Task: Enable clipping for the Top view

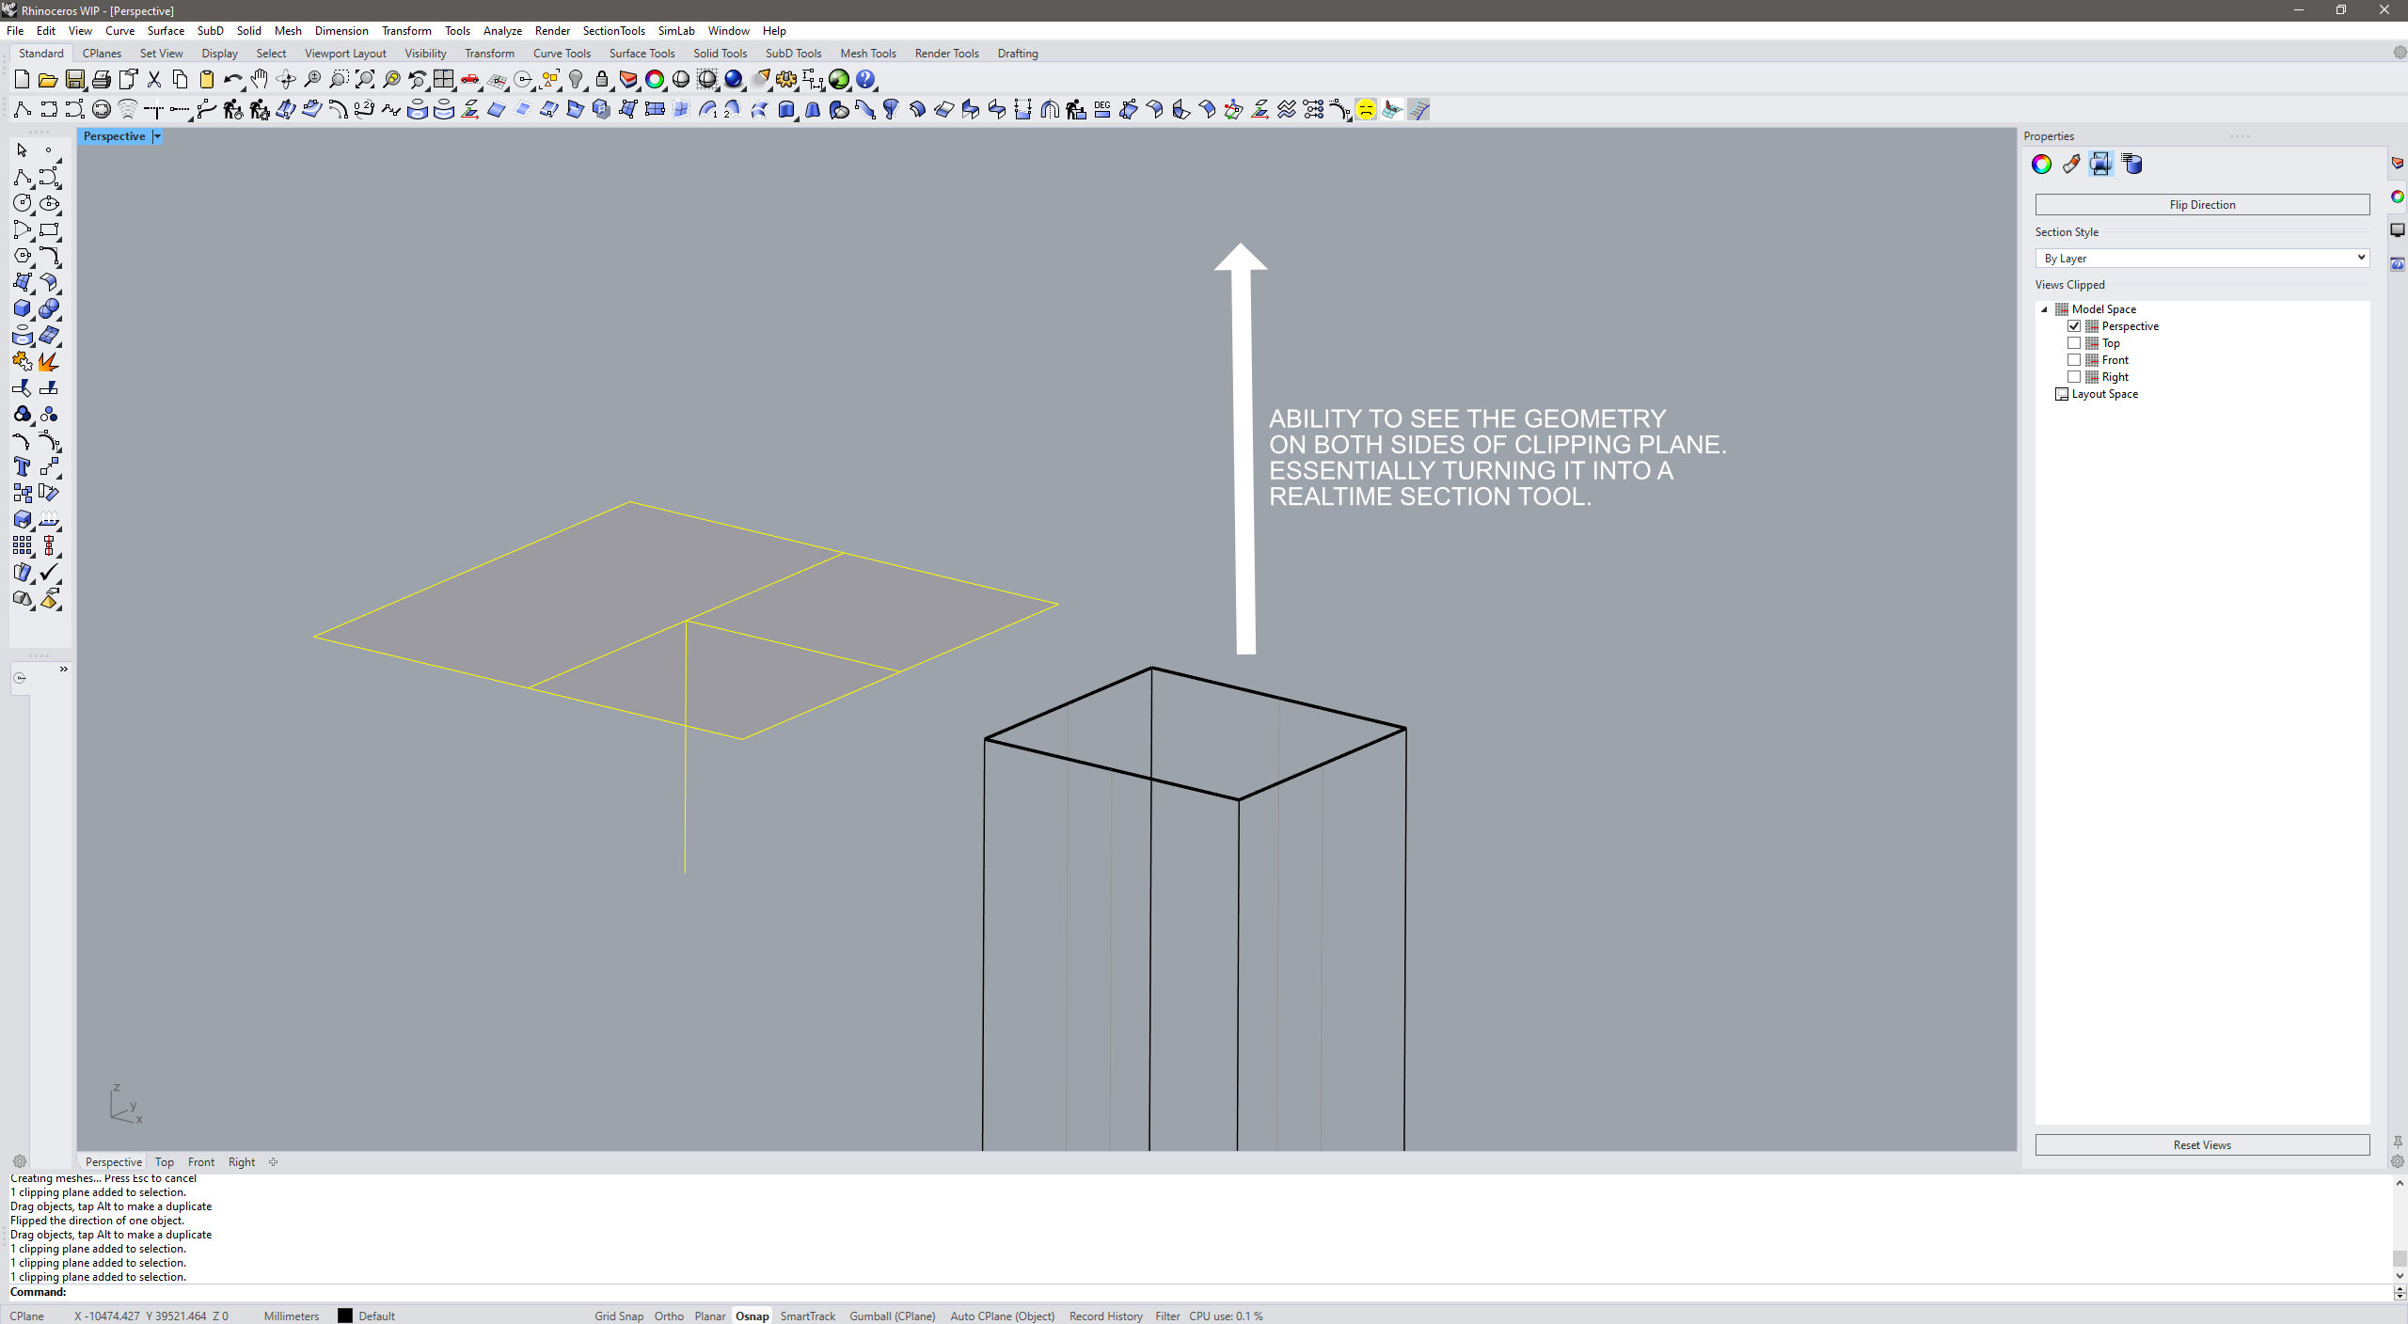Action: point(2074,343)
